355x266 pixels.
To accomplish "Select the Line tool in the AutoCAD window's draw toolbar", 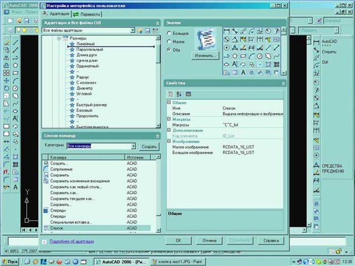I will [16, 42].
